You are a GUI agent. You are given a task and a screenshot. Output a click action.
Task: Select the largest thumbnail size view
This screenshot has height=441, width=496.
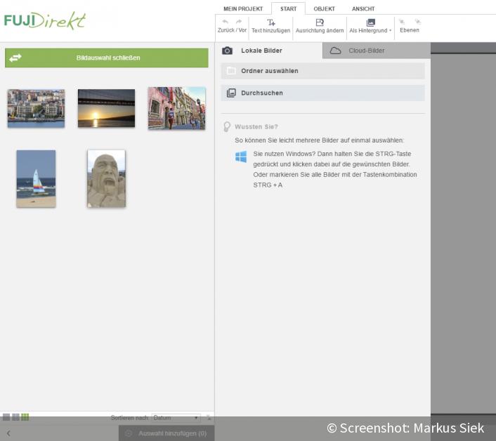click(x=6, y=417)
